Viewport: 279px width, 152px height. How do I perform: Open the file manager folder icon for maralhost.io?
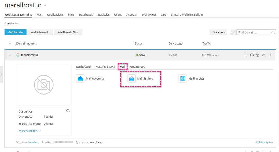(246, 55)
